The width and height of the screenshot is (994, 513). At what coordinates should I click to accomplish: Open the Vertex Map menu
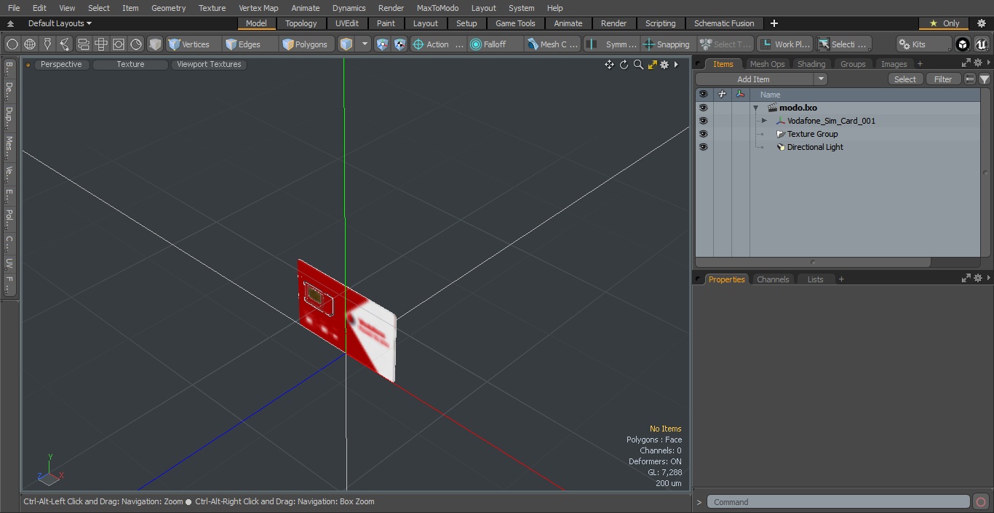coord(258,8)
